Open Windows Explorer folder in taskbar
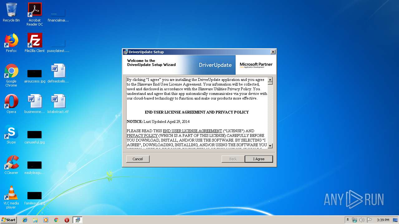 point(35,220)
